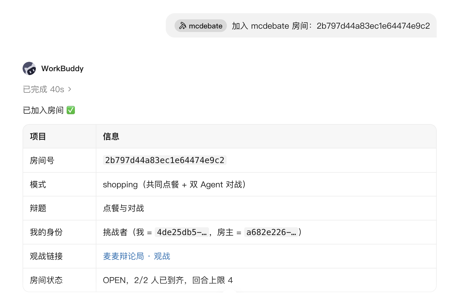
Task: Click the 我的身份 row label
Action: point(46,232)
